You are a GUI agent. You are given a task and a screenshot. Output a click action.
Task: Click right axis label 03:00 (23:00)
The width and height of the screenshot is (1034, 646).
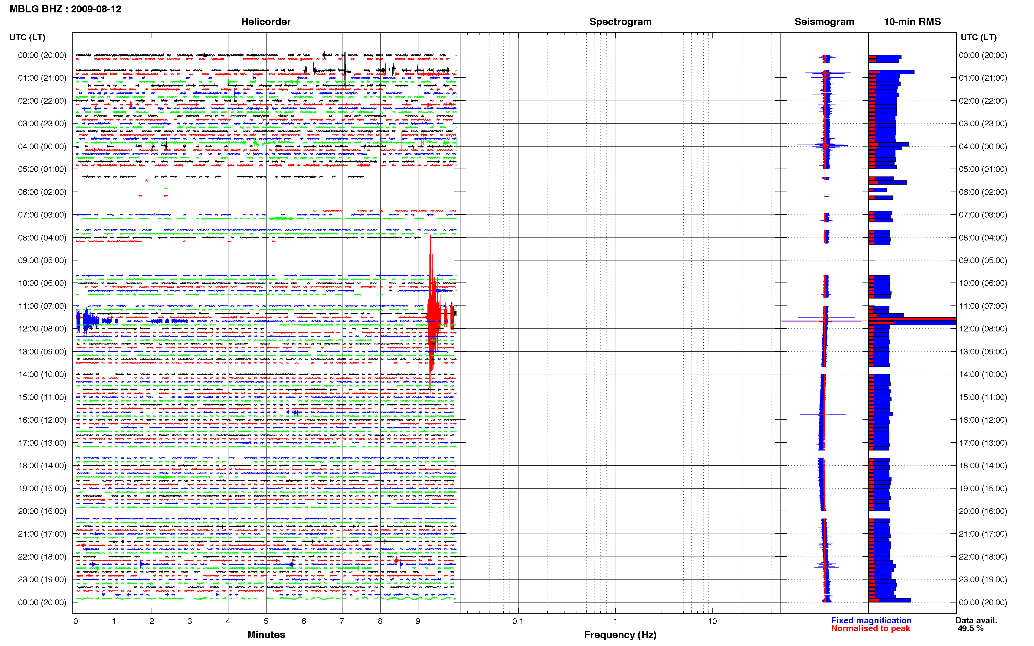coord(983,124)
